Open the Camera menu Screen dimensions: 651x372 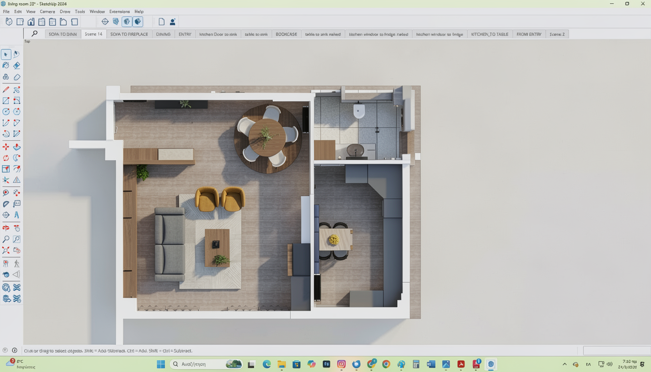click(x=47, y=12)
